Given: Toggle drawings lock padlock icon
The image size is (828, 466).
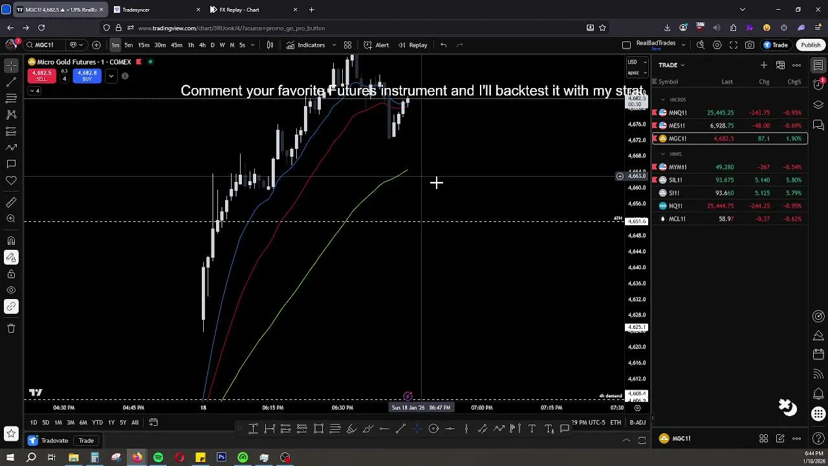Looking at the screenshot, I should tap(11, 274).
